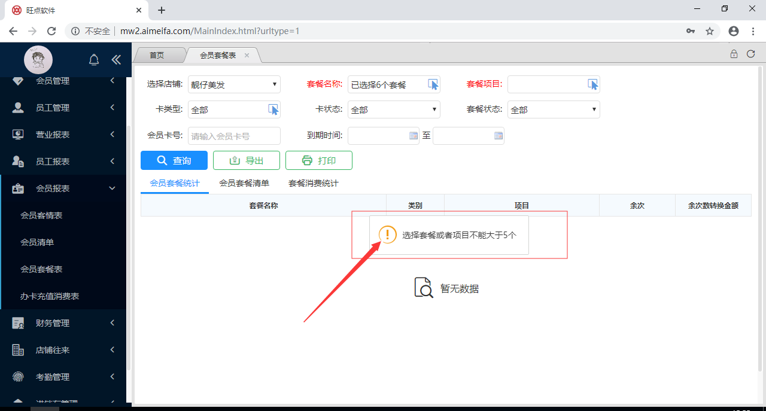
Task: Open the Chrome three-dot menu
Action: click(752, 31)
